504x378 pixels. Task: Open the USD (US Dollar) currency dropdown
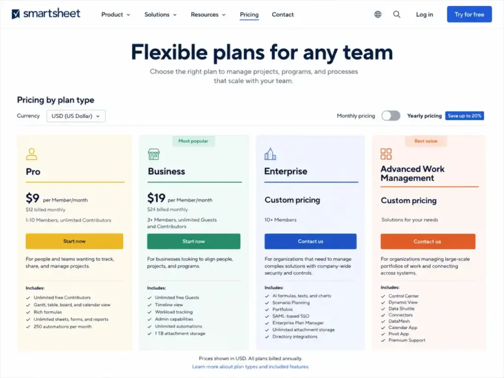click(76, 116)
